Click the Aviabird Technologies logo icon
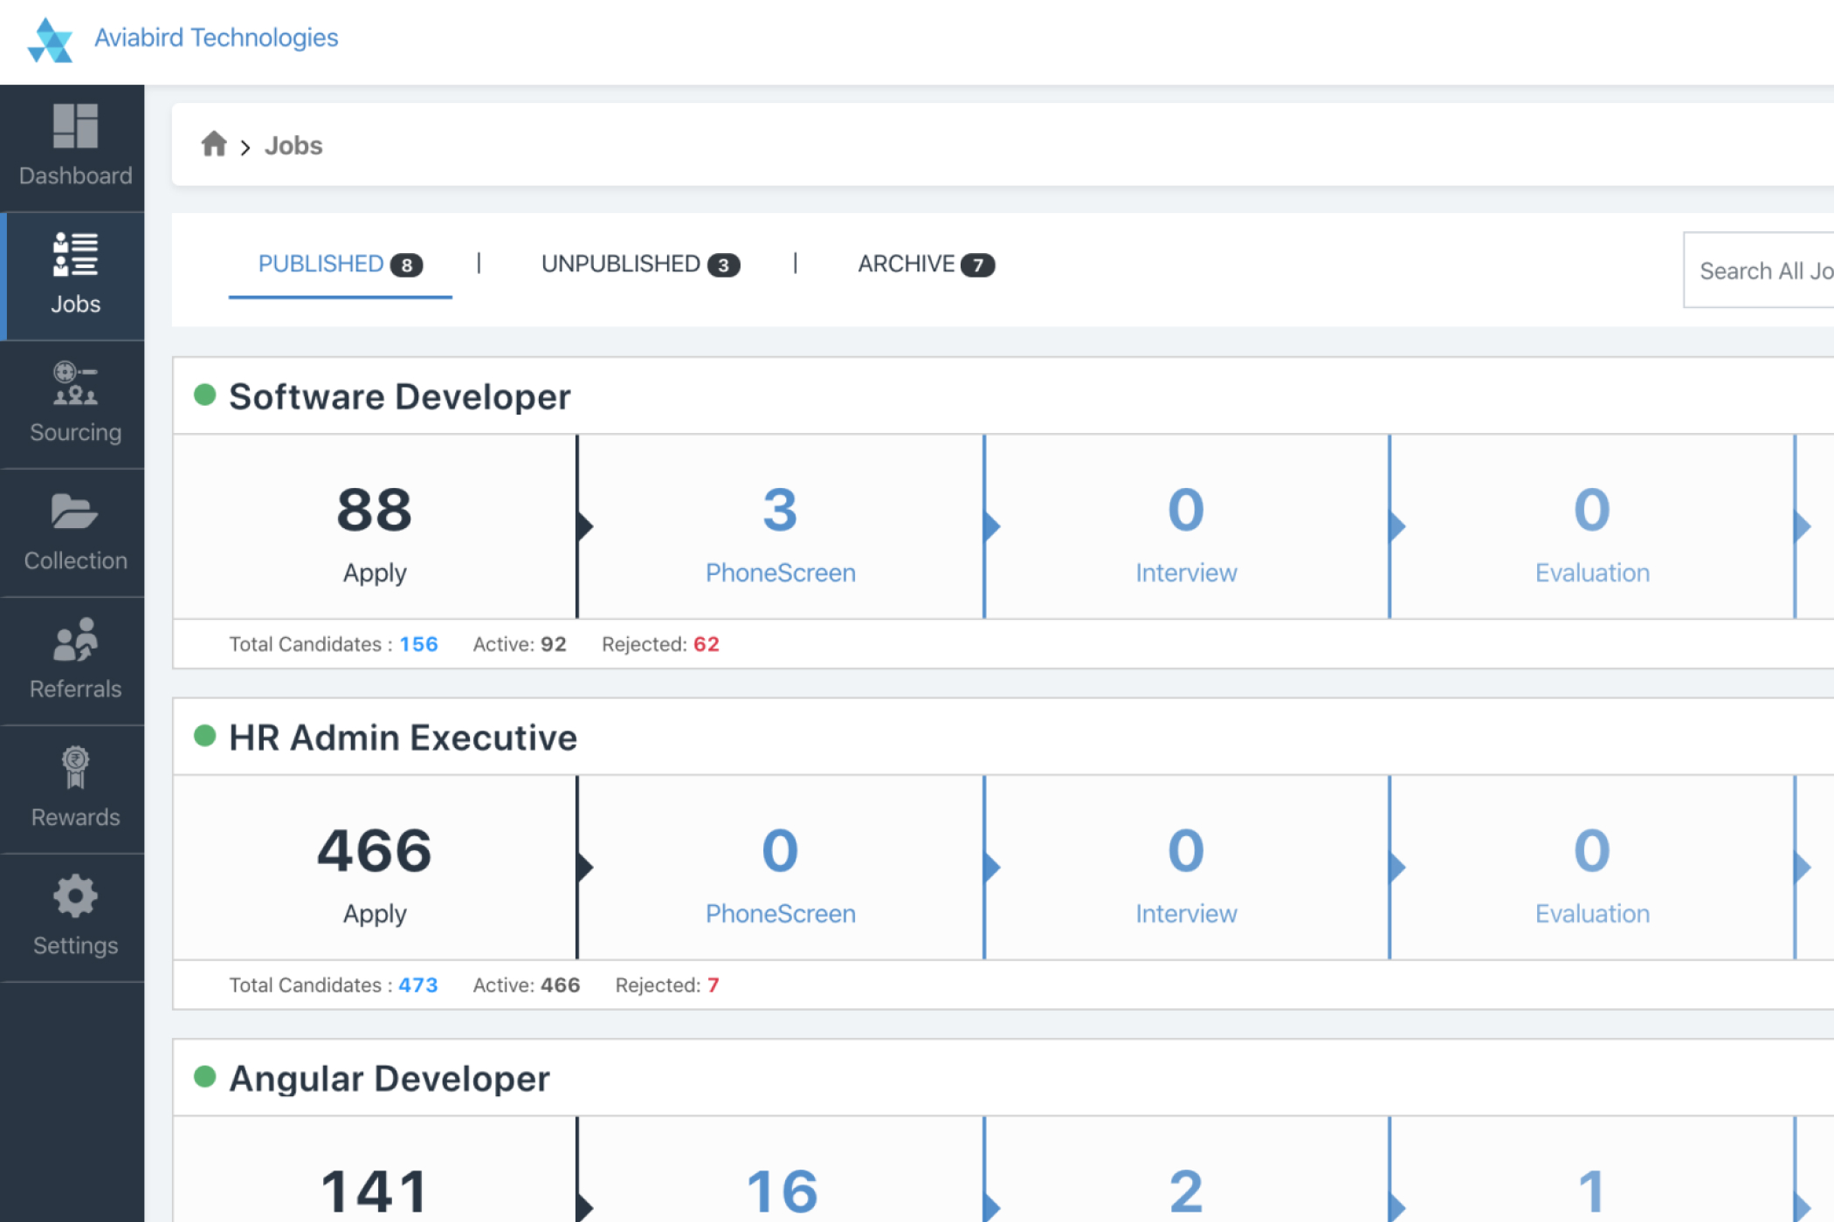 click(50, 40)
